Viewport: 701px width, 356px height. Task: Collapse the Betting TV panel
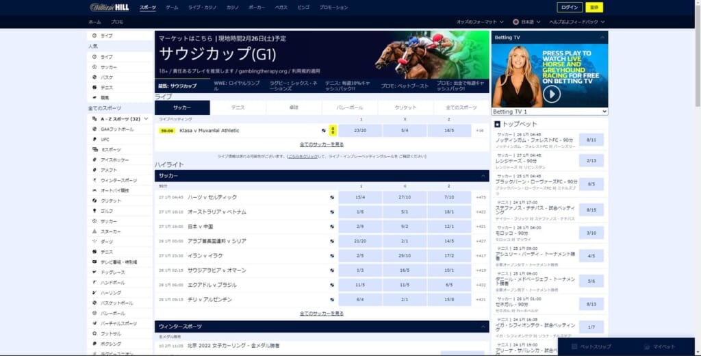(x=602, y=38)
